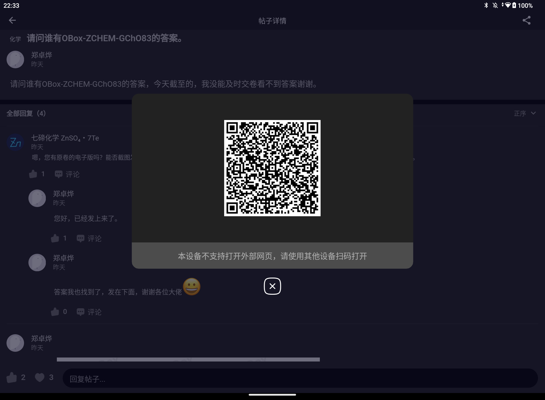Focus the 回复帖子 reply input field
545x400 pixels.
(x=300, y=378)
